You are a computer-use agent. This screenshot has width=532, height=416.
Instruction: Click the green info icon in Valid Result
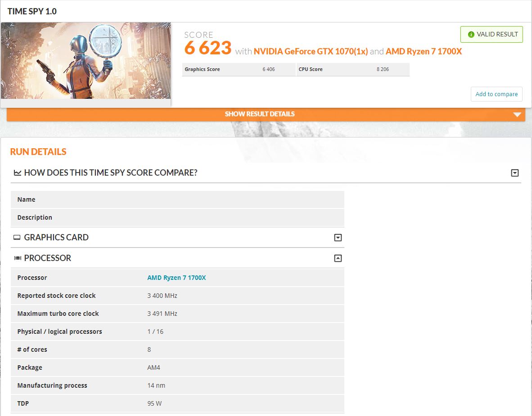pyautogui.click(x=471, y=35)
